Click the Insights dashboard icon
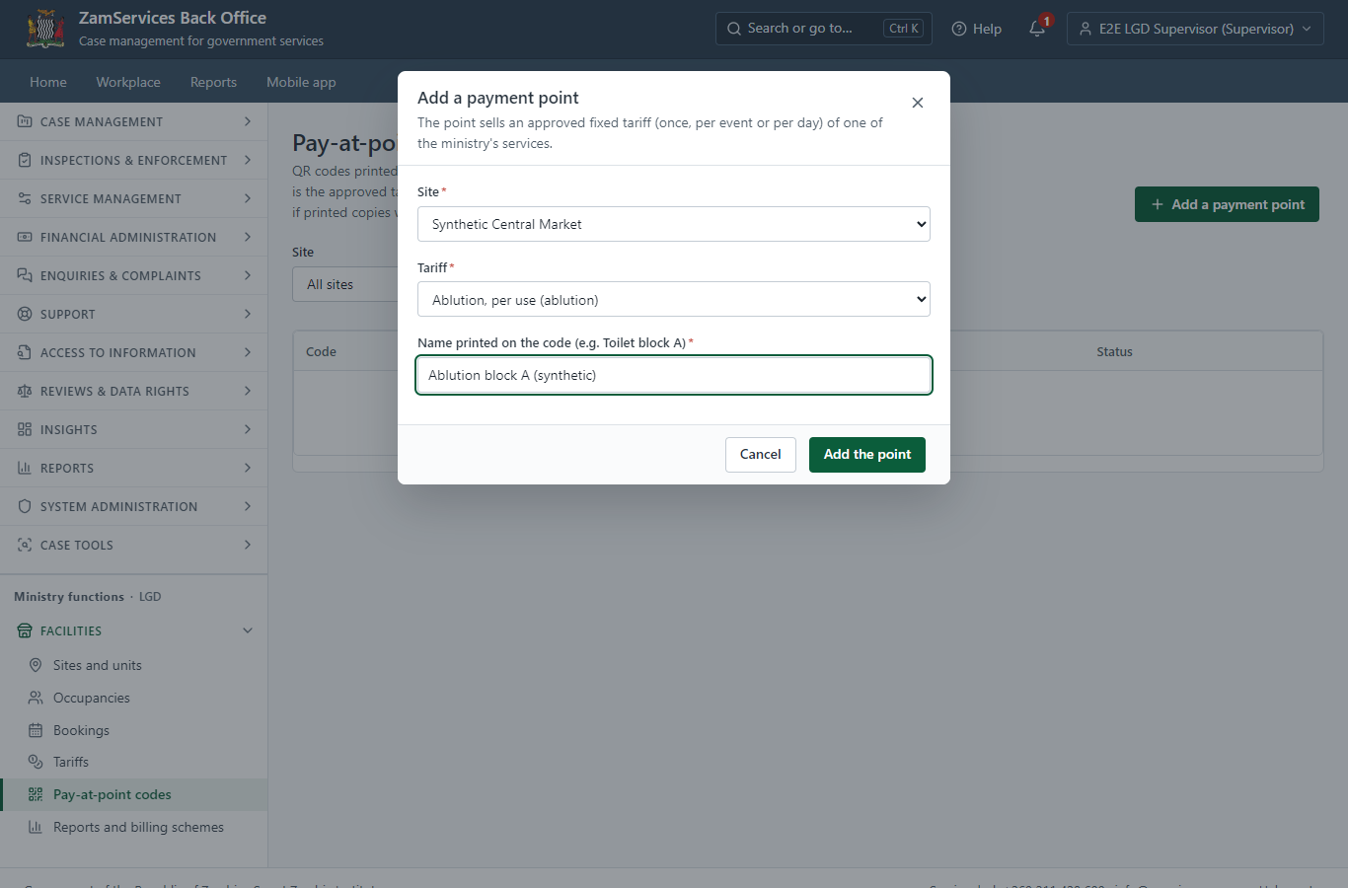The image size is (1348, 888). point(25,429)
